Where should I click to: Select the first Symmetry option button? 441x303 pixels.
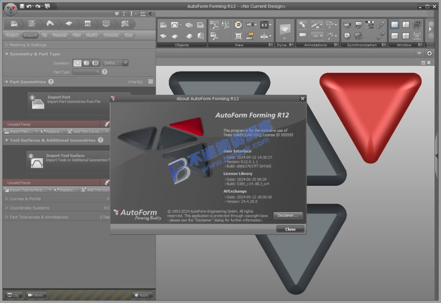tap(77, 63)
